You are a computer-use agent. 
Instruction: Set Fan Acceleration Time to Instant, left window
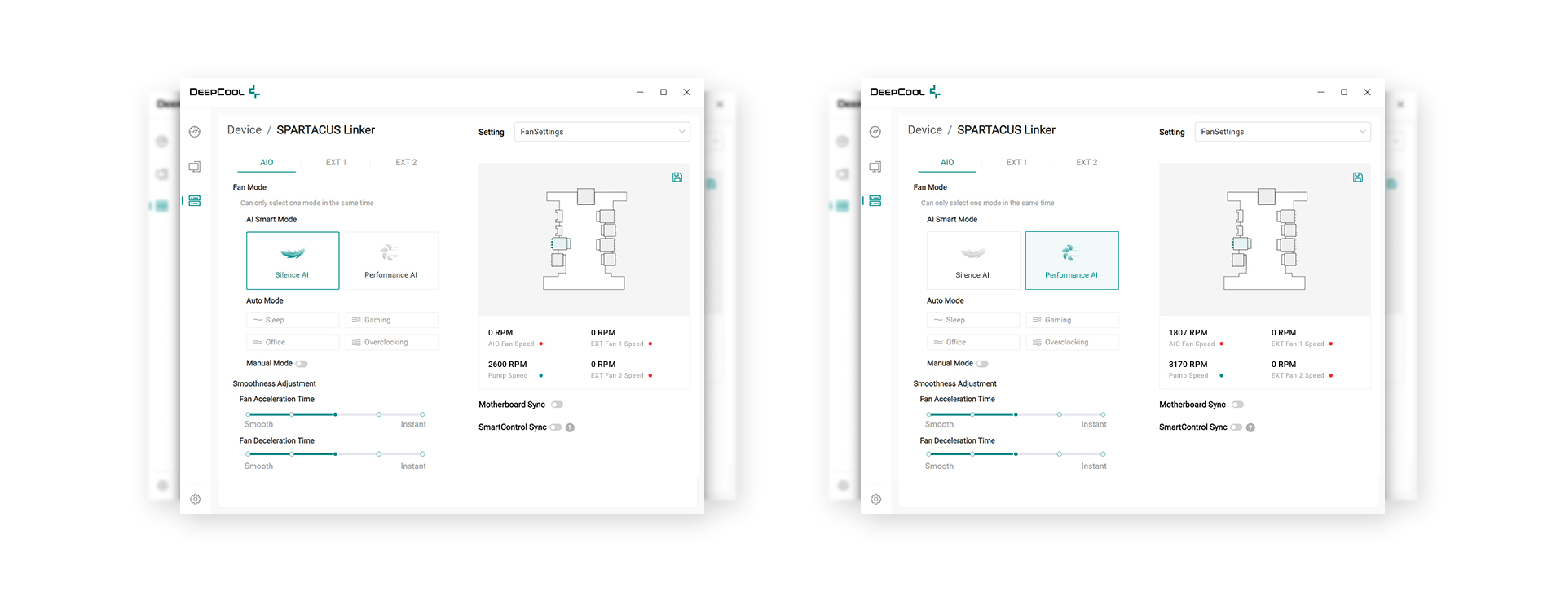coord(422,414)
